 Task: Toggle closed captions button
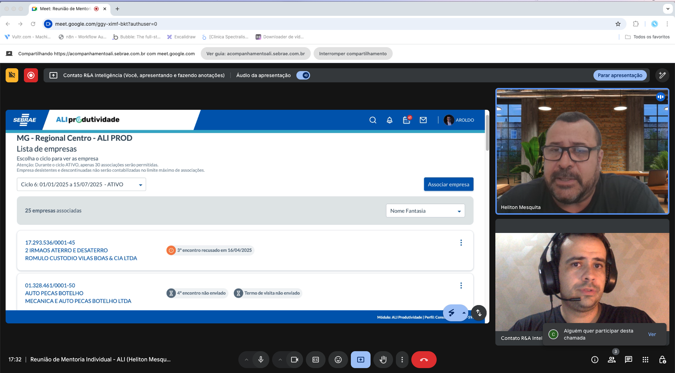point(316,360)
